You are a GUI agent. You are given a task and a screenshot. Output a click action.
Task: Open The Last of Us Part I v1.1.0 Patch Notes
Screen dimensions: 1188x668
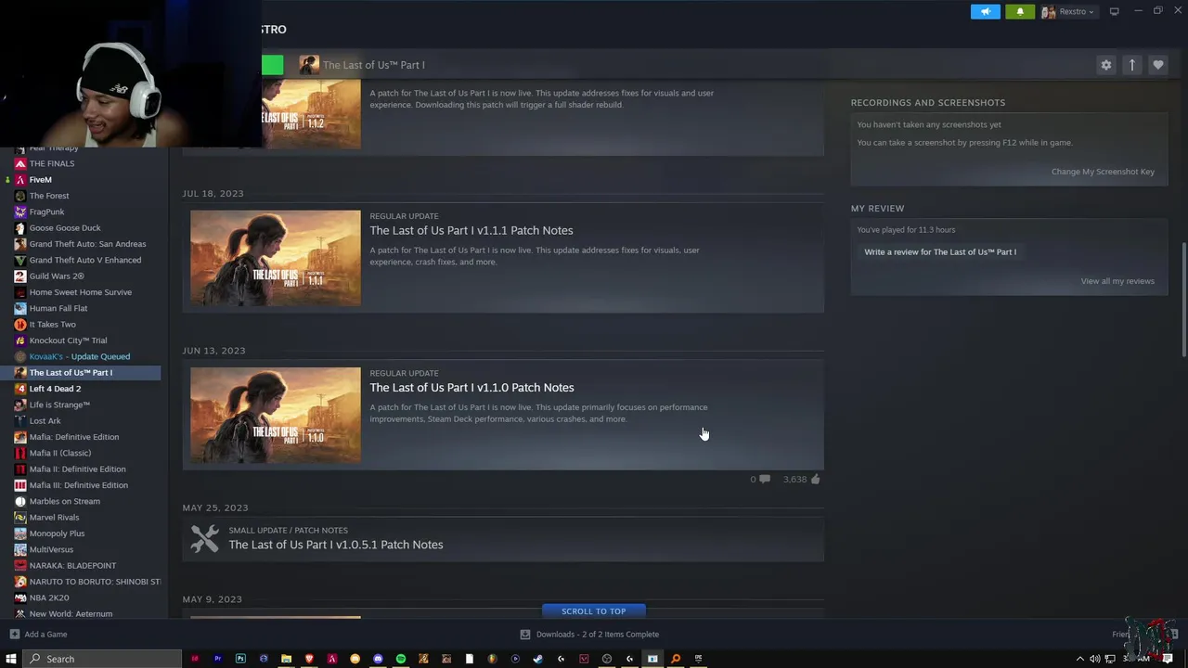click(471, 387)
